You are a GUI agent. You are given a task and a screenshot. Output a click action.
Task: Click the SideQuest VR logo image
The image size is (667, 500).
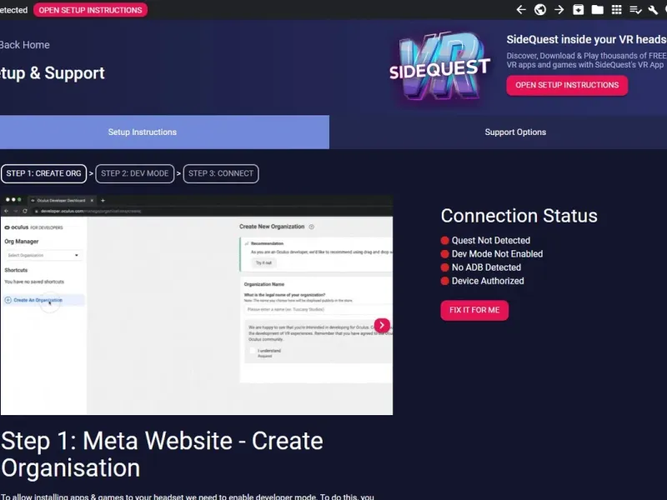point(440,67)
